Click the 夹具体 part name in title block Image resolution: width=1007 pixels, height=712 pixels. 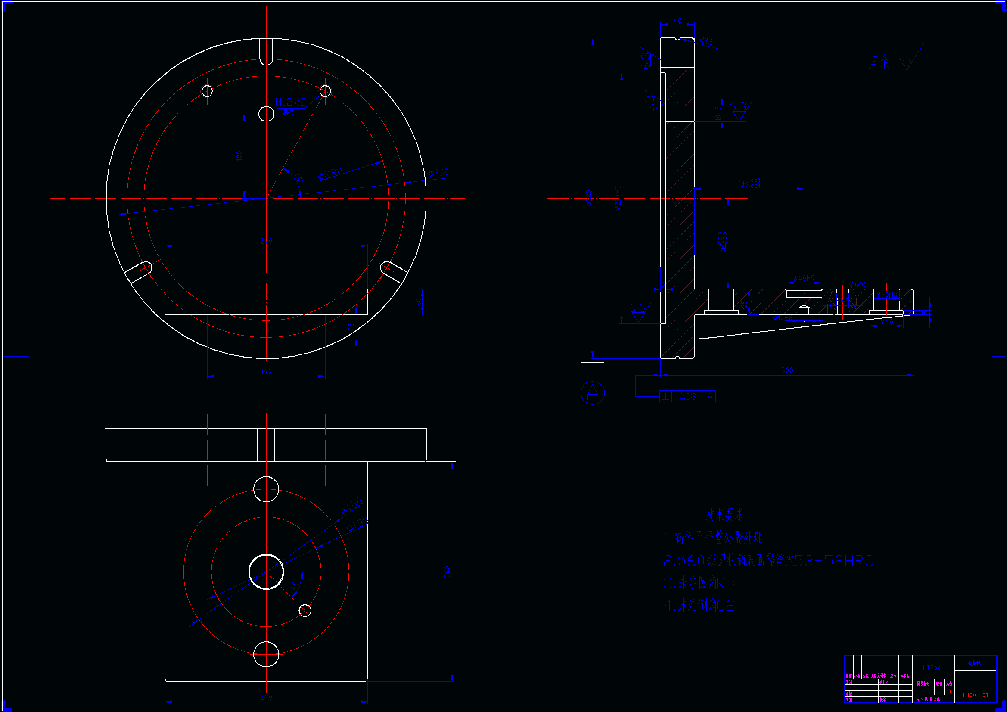(x=974, y=663)
